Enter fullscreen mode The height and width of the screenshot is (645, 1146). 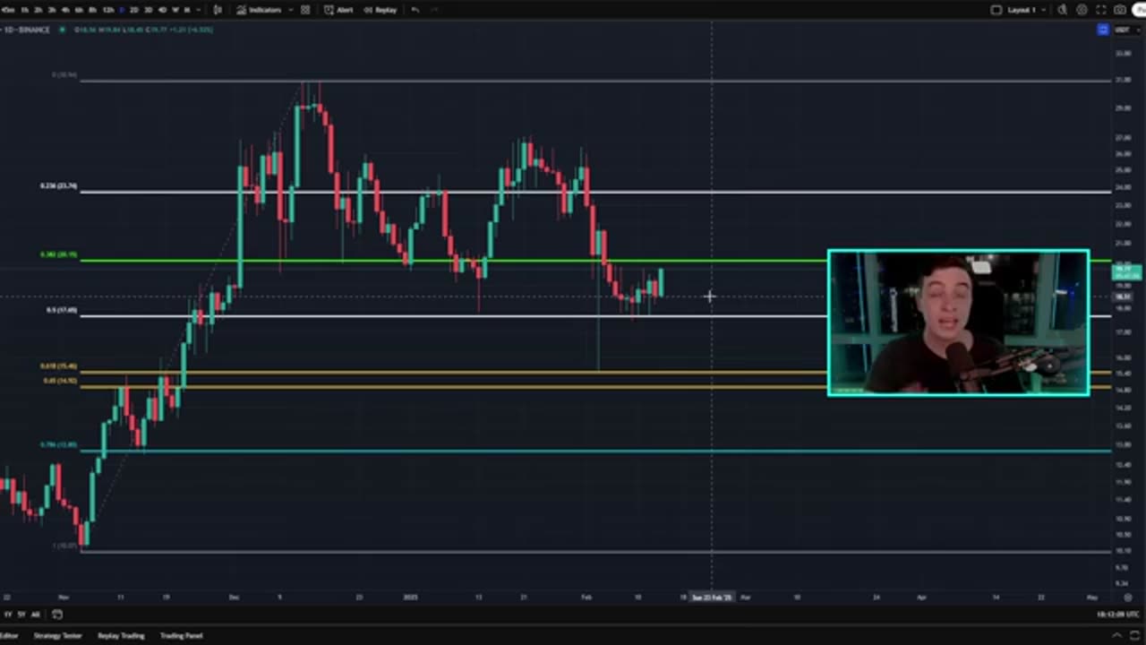[x=1101, y=10]
